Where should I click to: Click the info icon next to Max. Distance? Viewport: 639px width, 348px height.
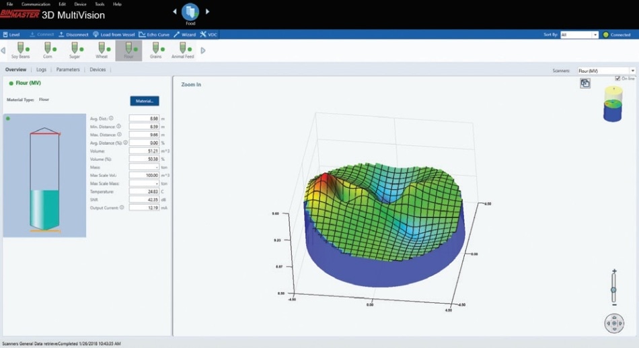coord(120,134)
